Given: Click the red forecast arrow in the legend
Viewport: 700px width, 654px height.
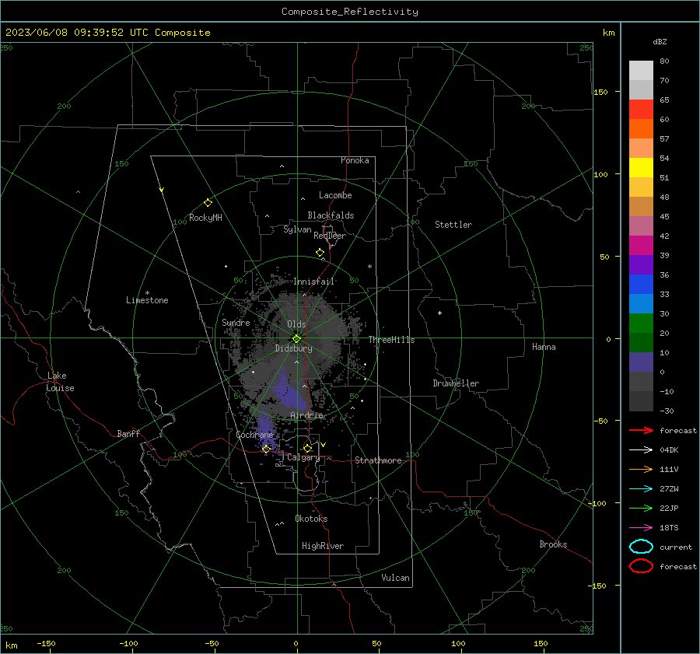Looking at the screenshot, I should [x=641, y=430].
